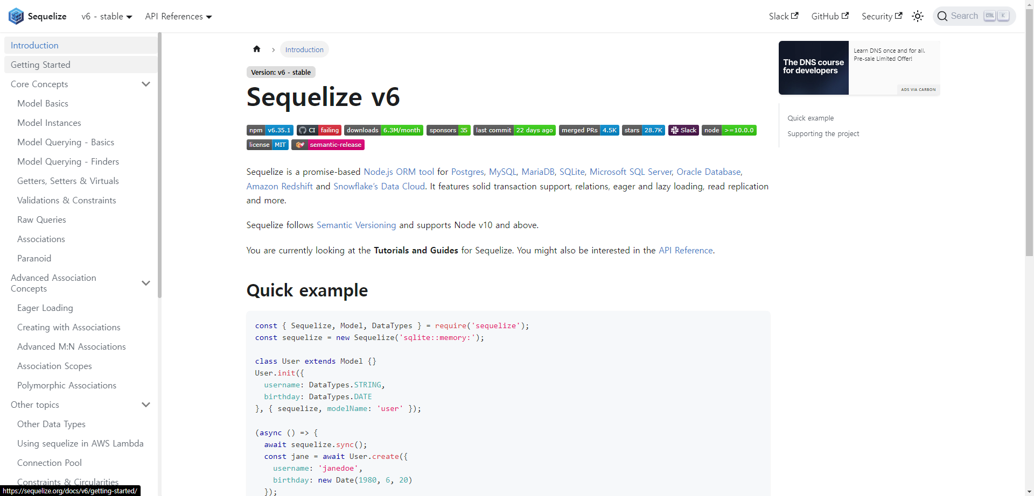Click the Sequelize logo icon
1034x496 pixels.
pyautogui.click(x=16, y=16)
